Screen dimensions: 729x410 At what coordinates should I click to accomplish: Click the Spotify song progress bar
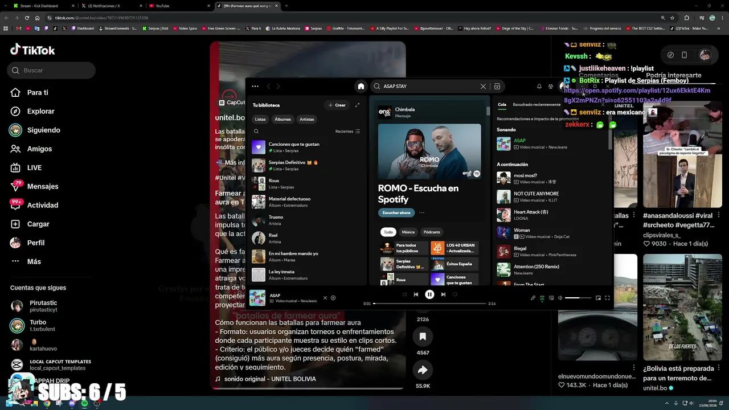pos(429,304)
